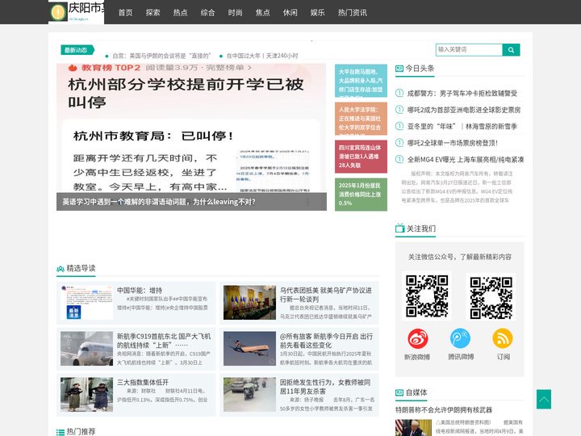Open the 探索 navigation menu item
This screenshot has height=436, width=581.
pyautogui.click(x=153, y=13)
